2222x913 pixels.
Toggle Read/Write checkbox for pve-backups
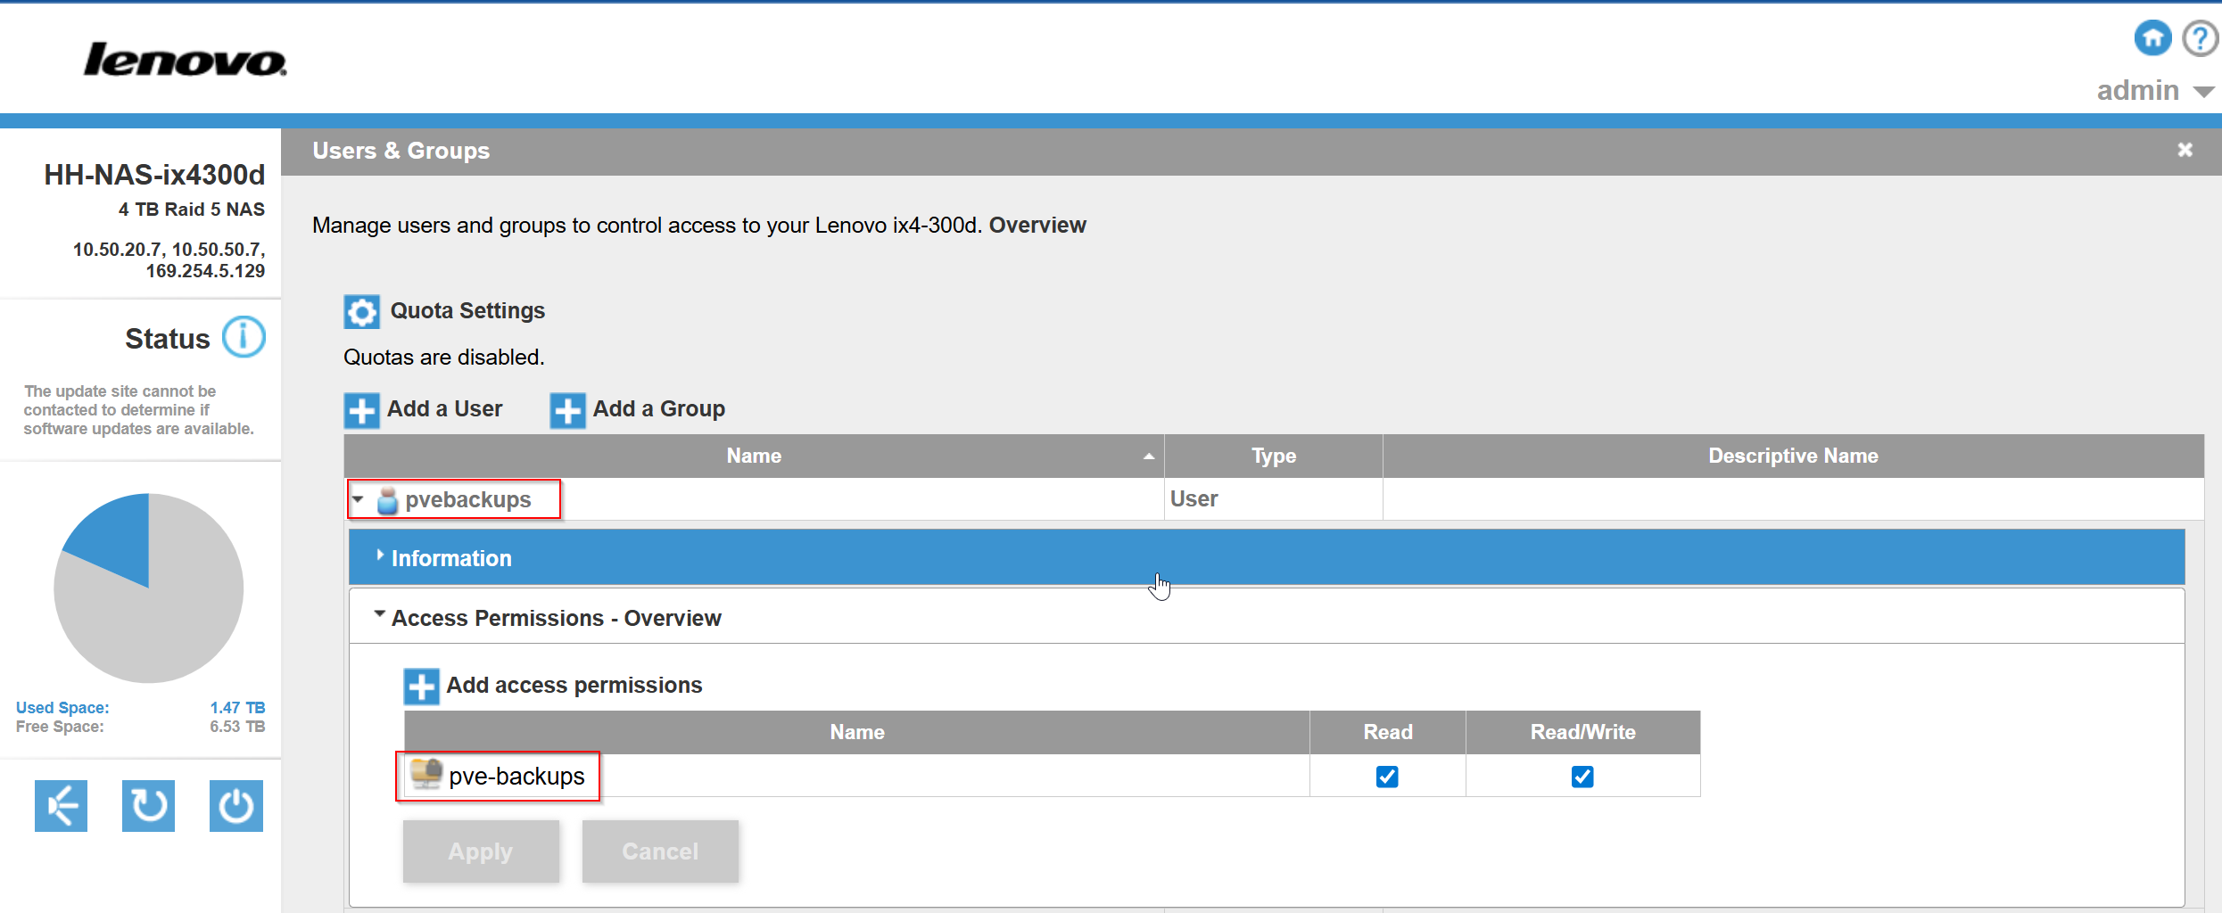click(1582, 777)
